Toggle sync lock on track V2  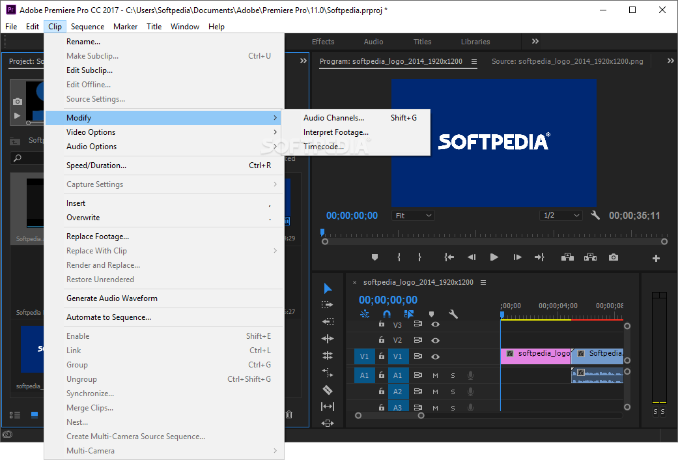[417, 340]
